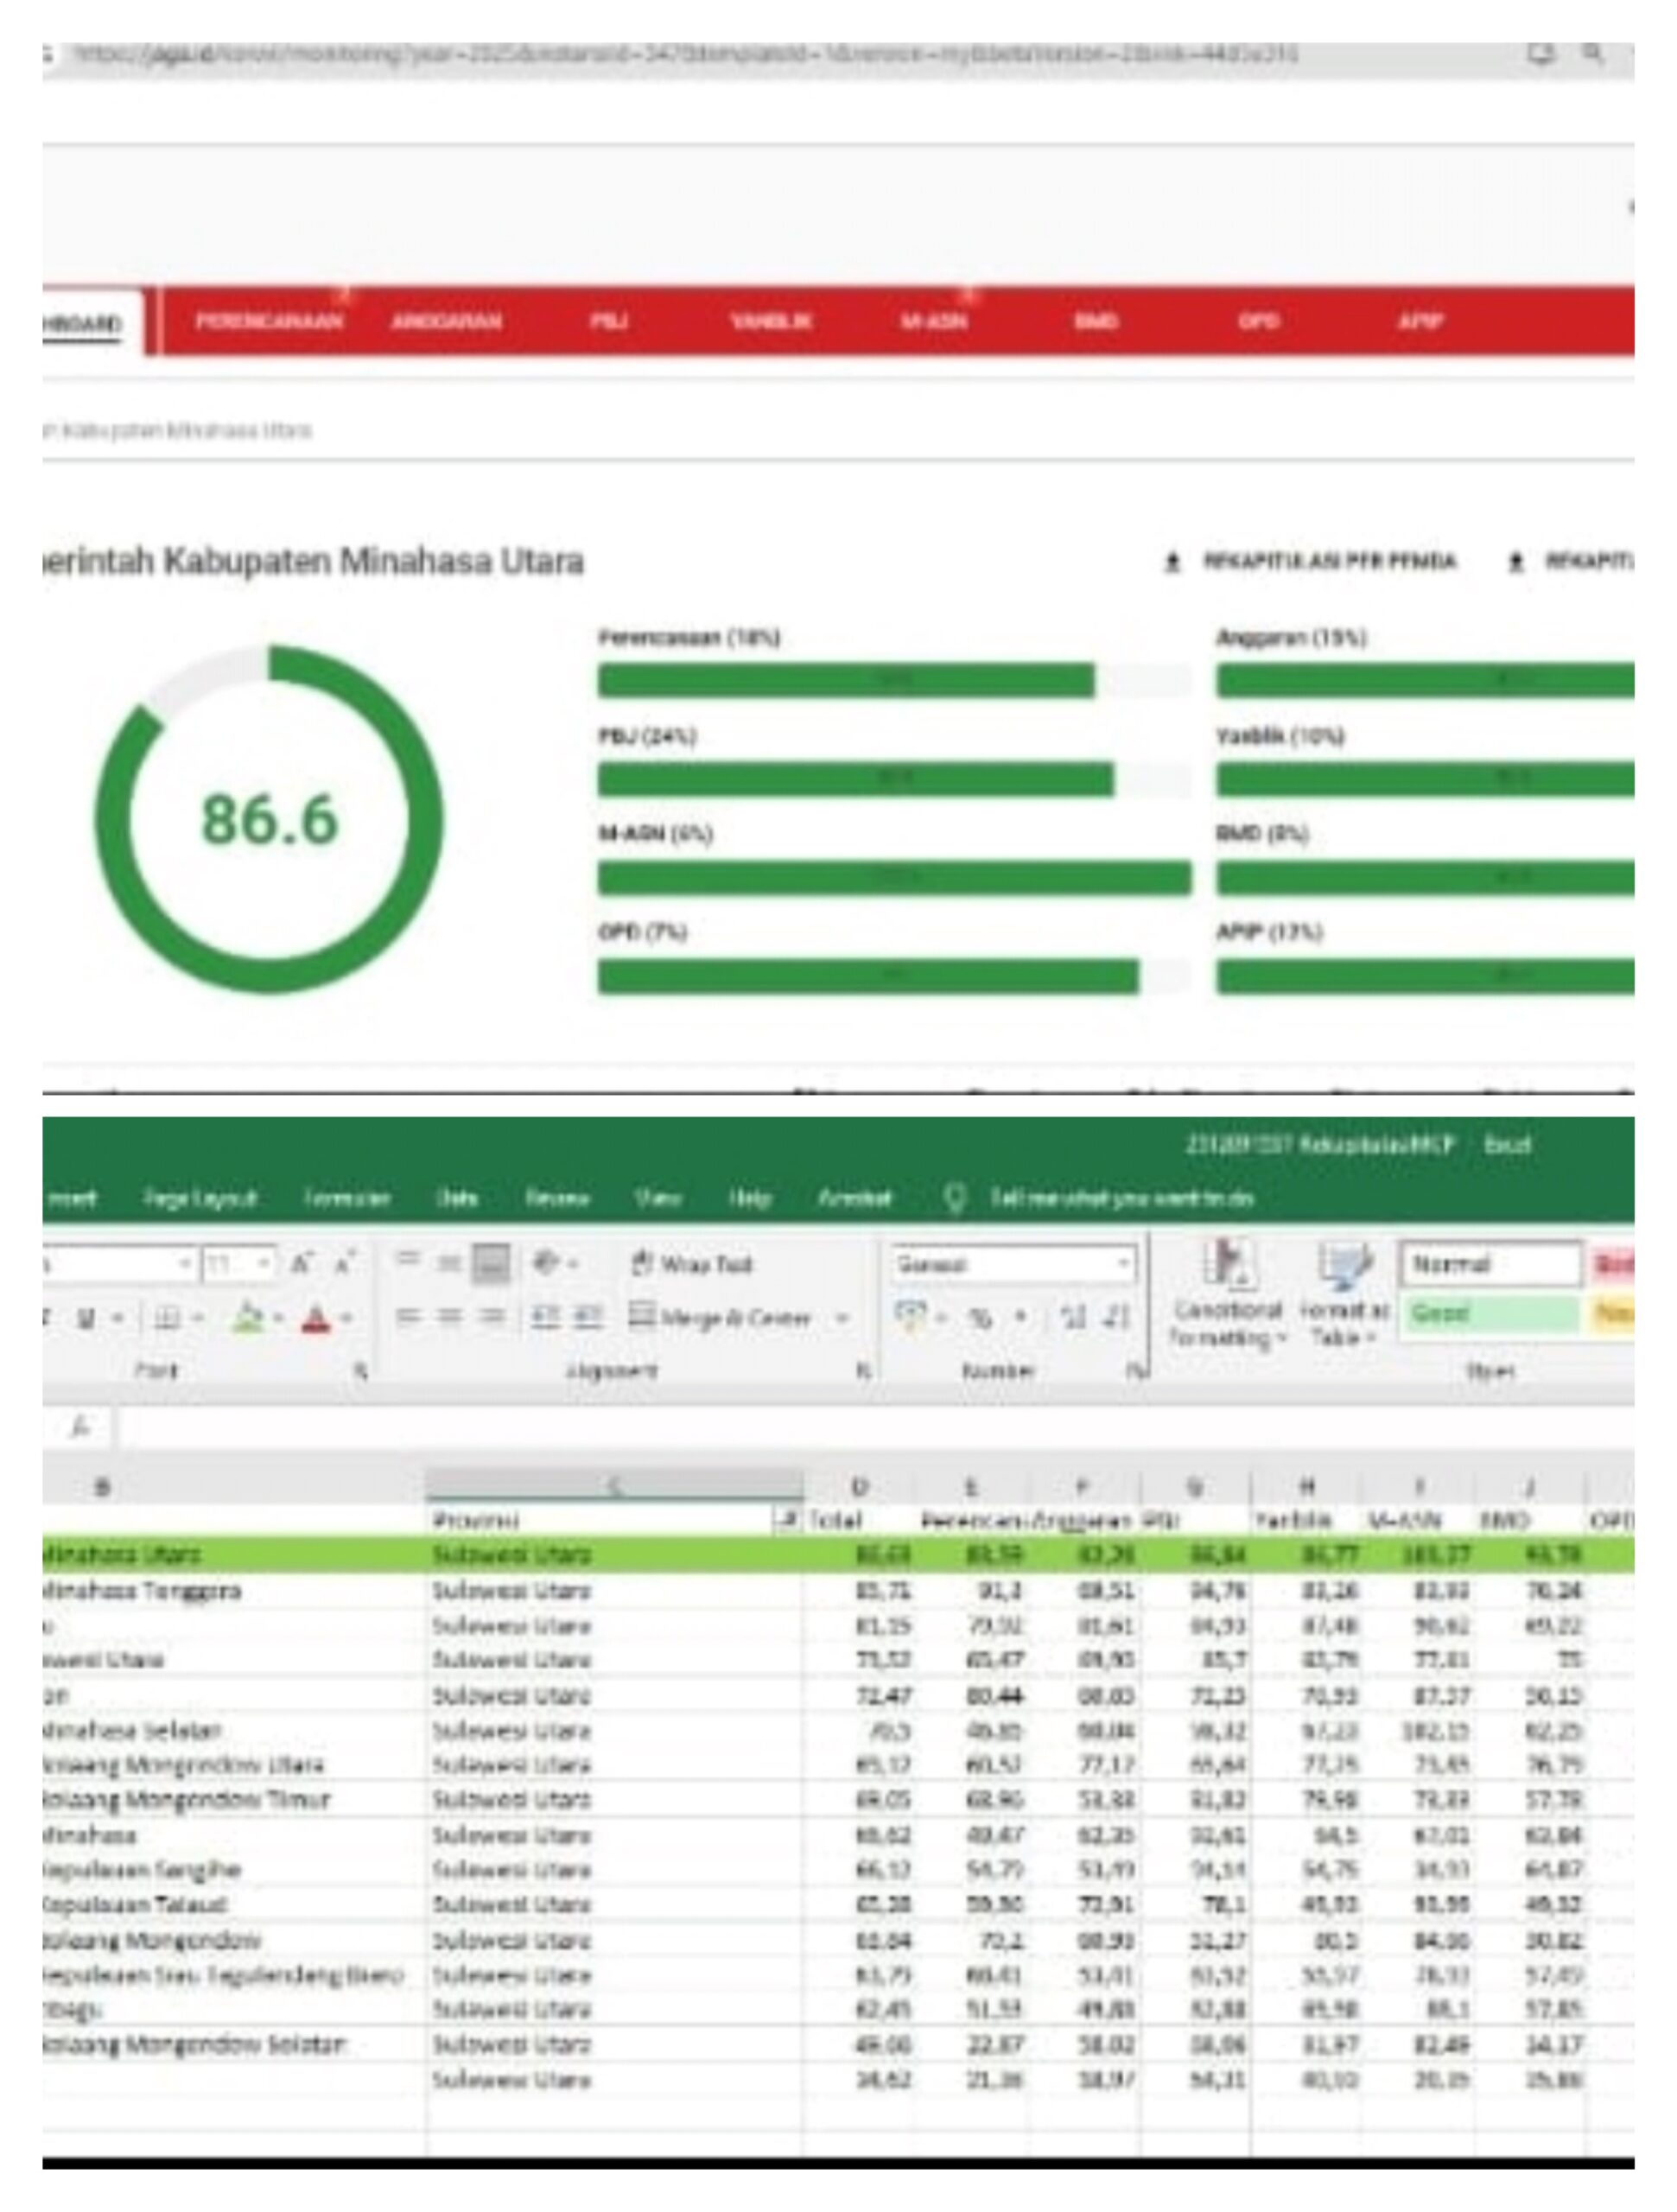Toggle the middle vertical align button

(x=450, y=1264)
